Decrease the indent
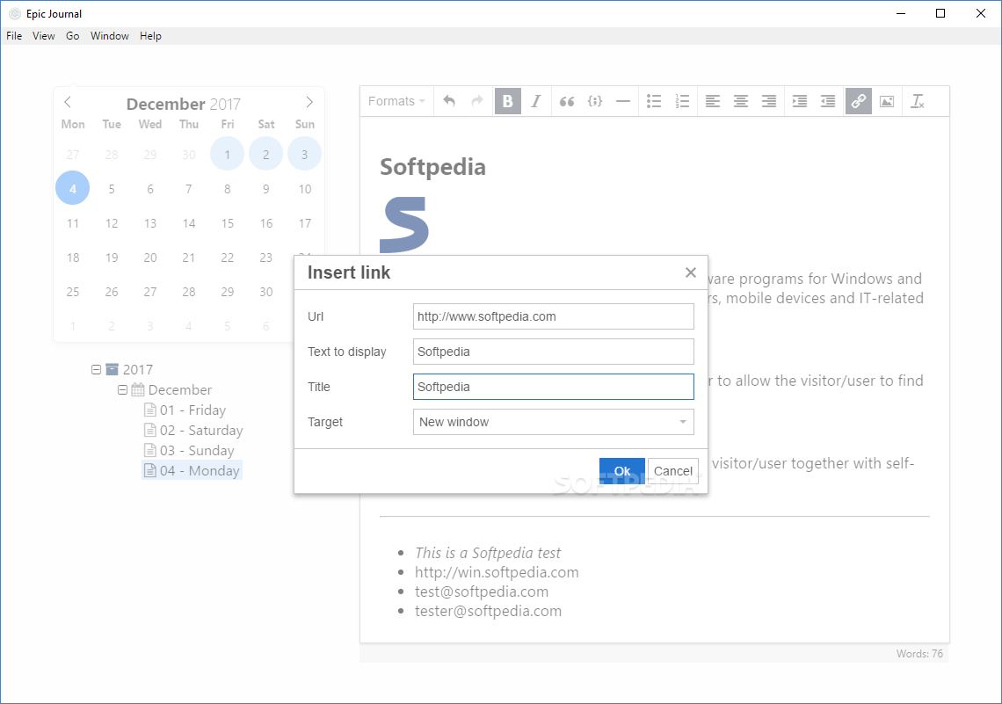The width and height of the screenshot is (1002, 704). tap(828, 101)
